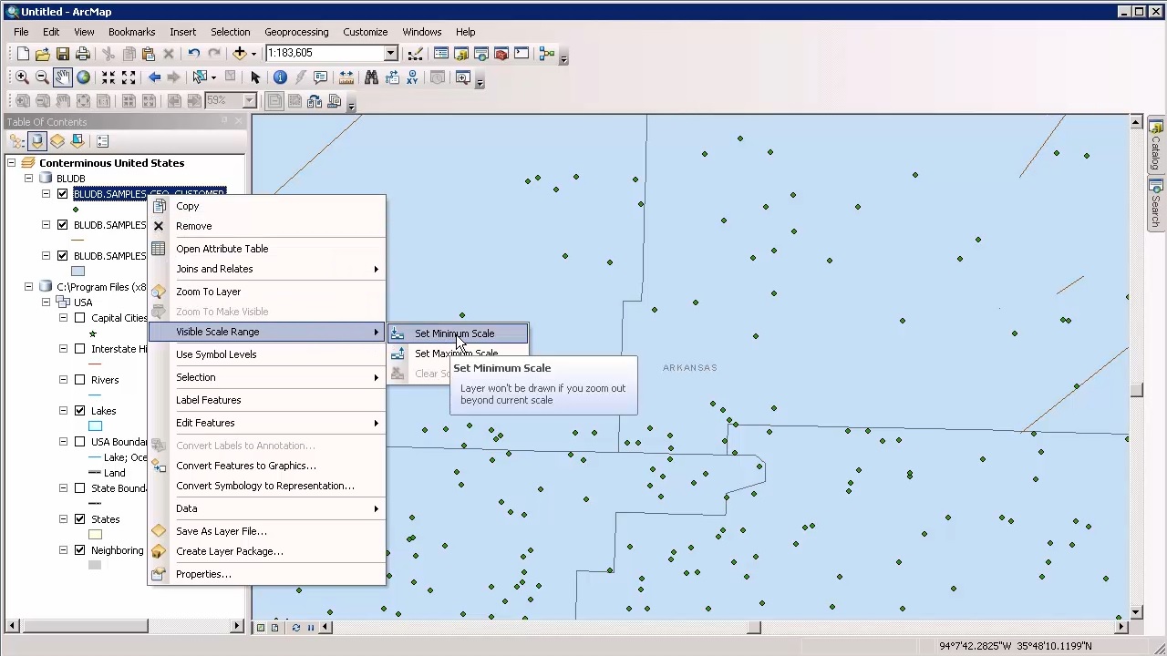Undo the last action
The width and height of the screenshot is (1167, 656).
pos(194,54)
